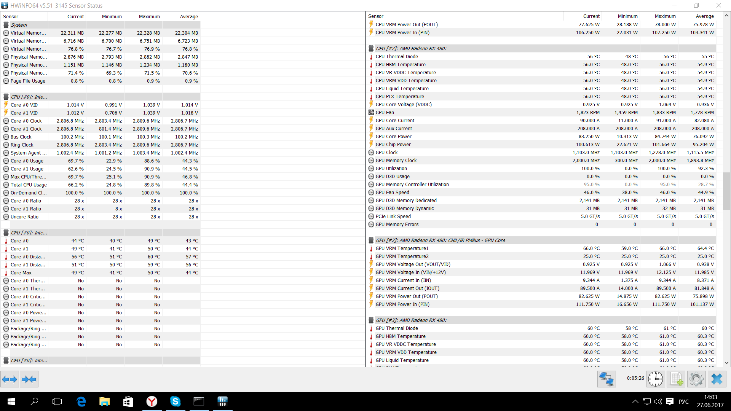This screenshot has width=731, height=411.
Task: Click the round icon beside Bus Clock
Action: point(6,137)
